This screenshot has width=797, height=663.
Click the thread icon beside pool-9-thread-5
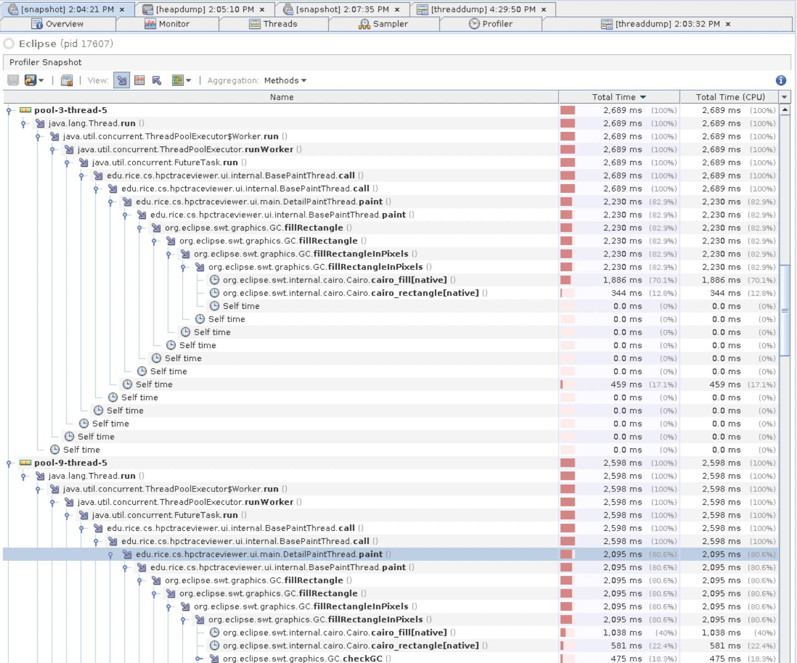[x=25, y=463]
